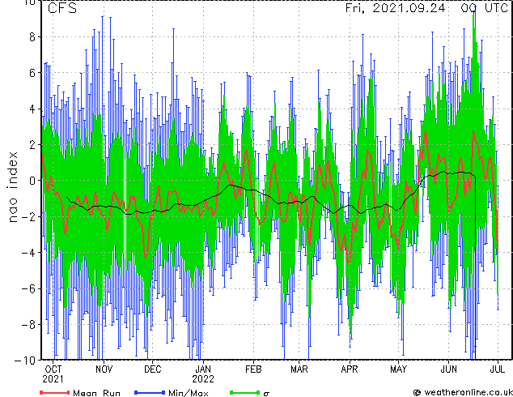This screenshot has width=513, height=397.
Task: Click the APR x-axis label
Action: (x=350, y=369)
